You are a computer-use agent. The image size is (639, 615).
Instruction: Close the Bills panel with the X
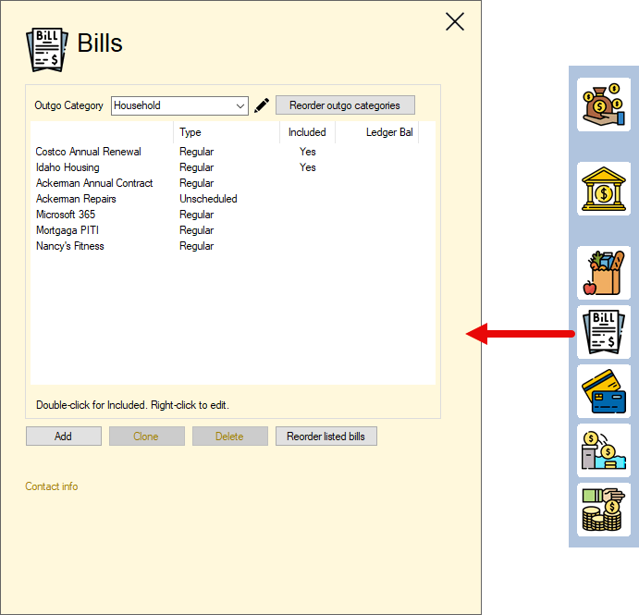tap(455, 21)
